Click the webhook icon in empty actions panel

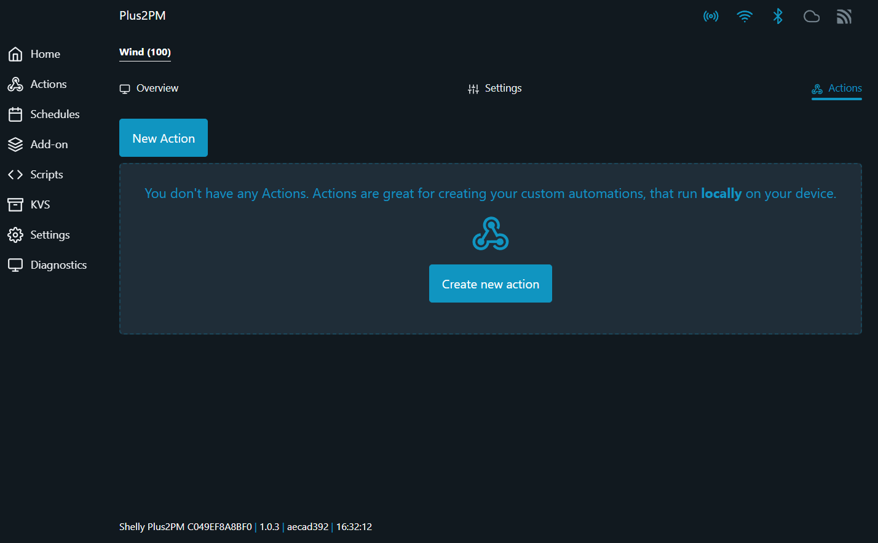(491, 234)
